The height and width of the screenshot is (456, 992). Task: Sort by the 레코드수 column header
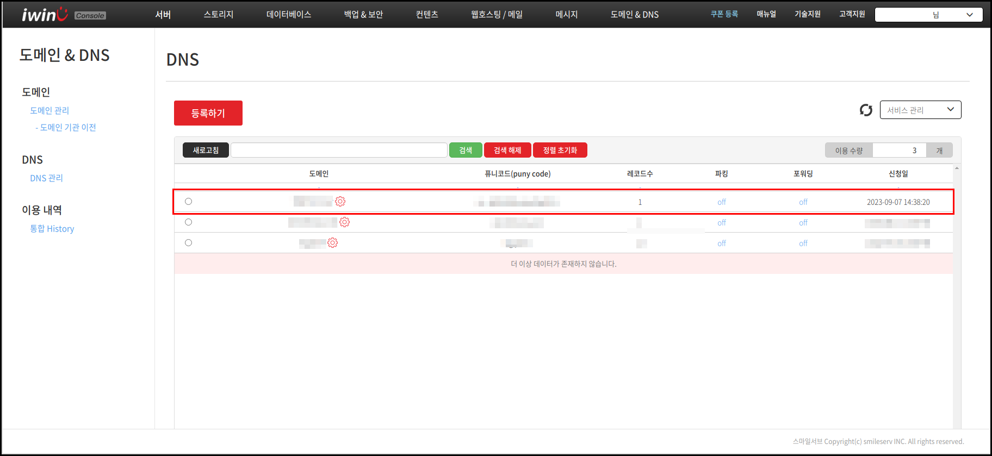tap(640, 174)
